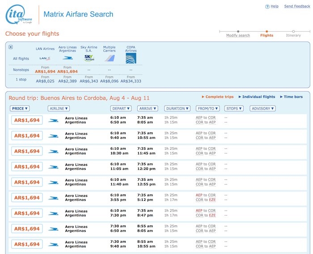
Task: Select LAN 1 stop AR$8,025 fare
Action: (x=45, y=81)
